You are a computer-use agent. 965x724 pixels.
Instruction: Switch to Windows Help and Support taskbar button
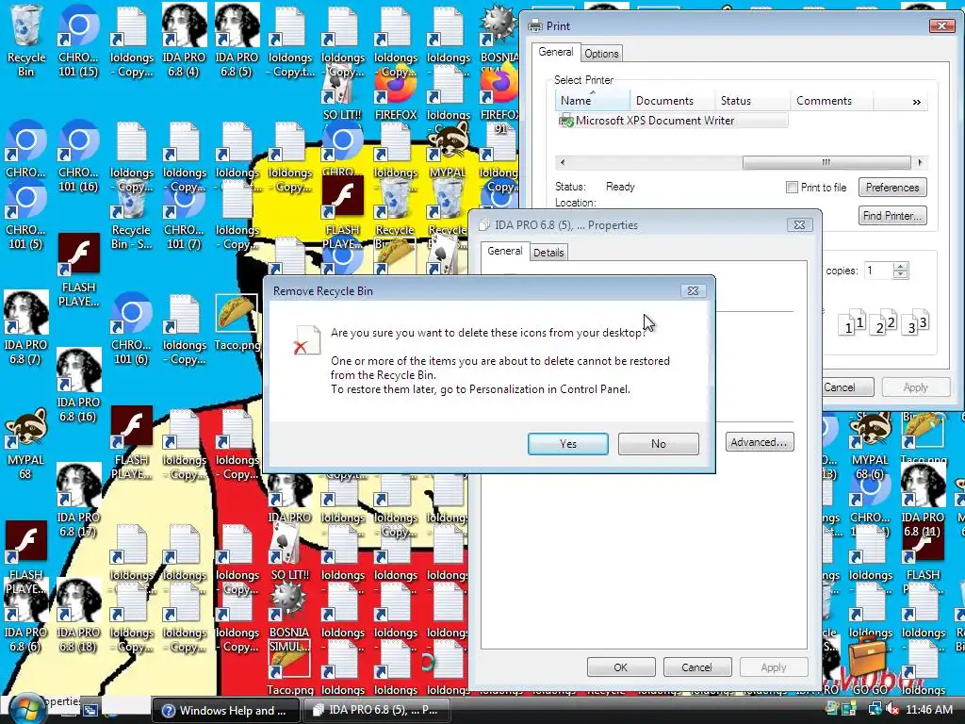pyautogui.click(x=225, y=711)
